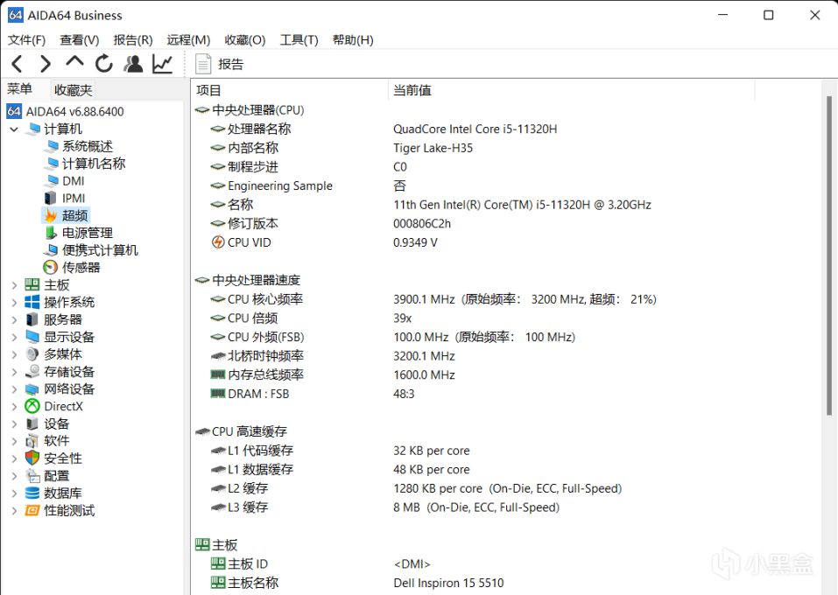Viewport: 838px width, 595px height.
Task: Open the graph chart toolbar icon
Action: [163, 64]
